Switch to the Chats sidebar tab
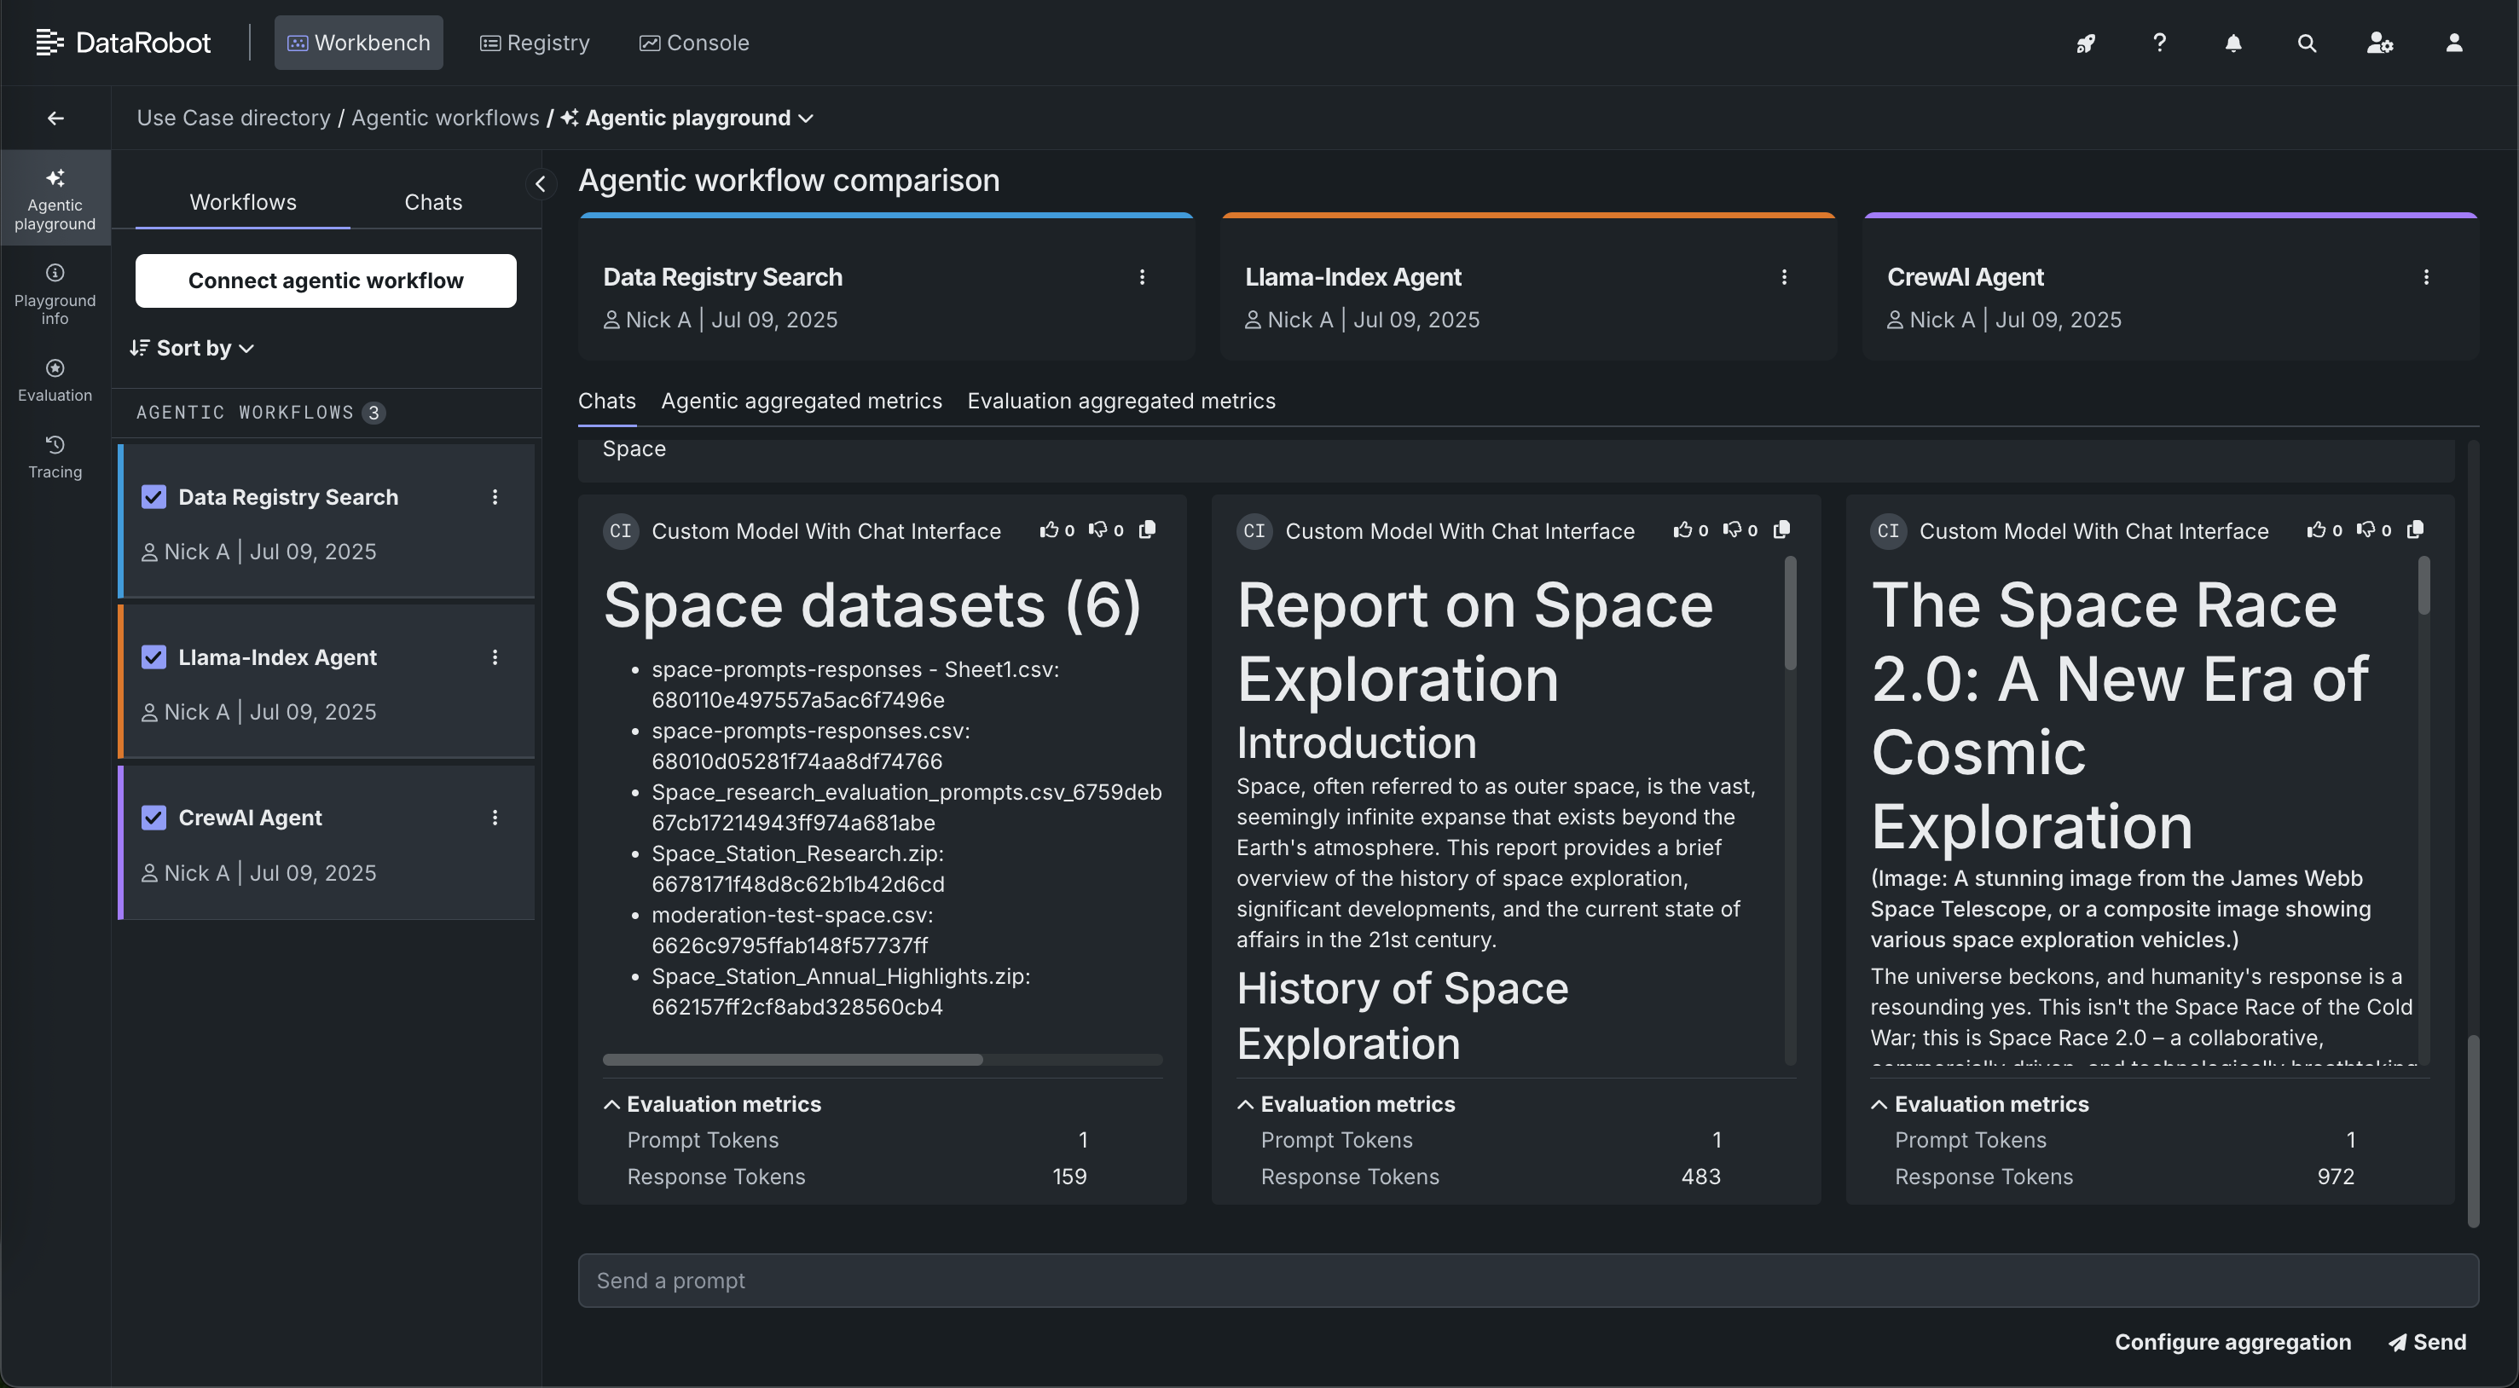 (433, 202)
